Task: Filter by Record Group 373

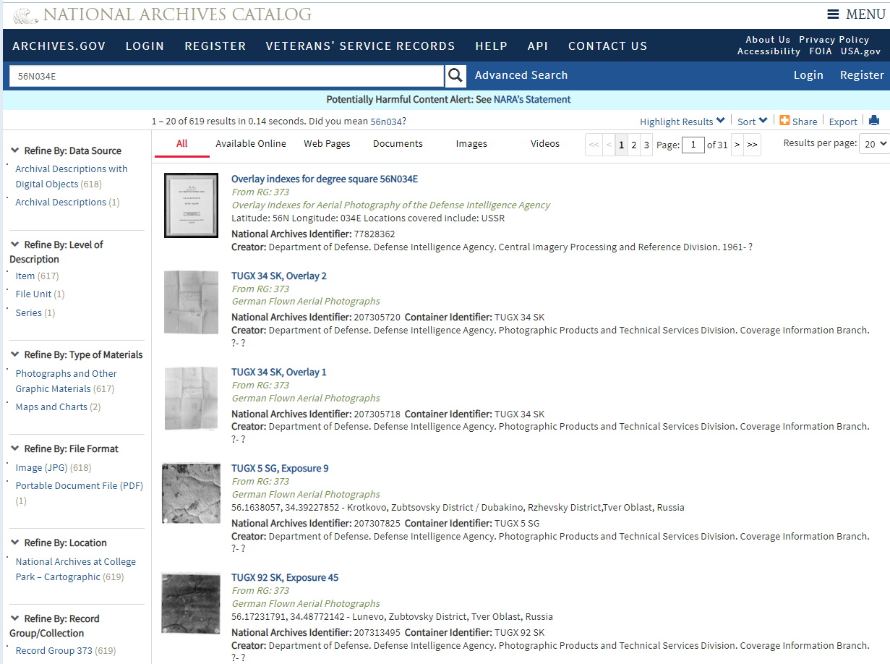Action: [x=54, y=650]
